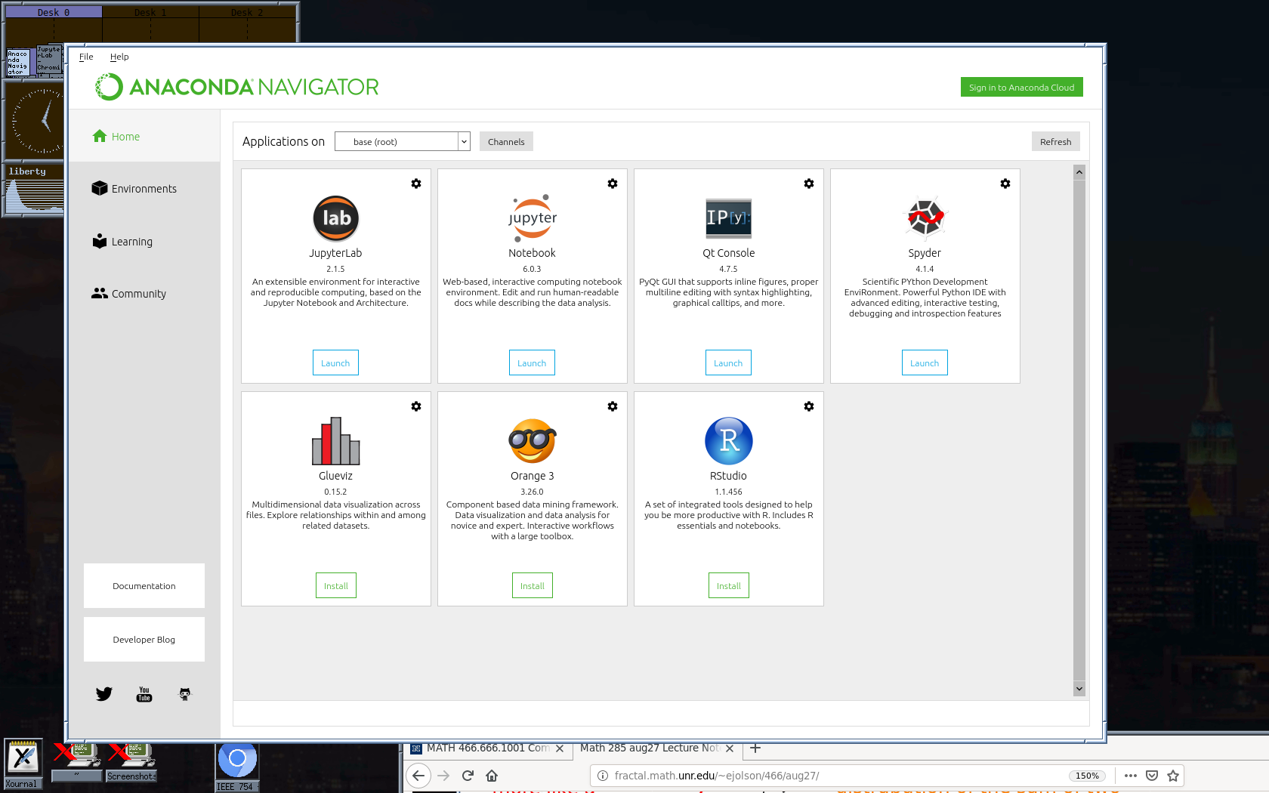Click the IEEE 754 Chromium icon on the desktop
This screenshot has height=793, width=1269.
(x=237, y=759)
